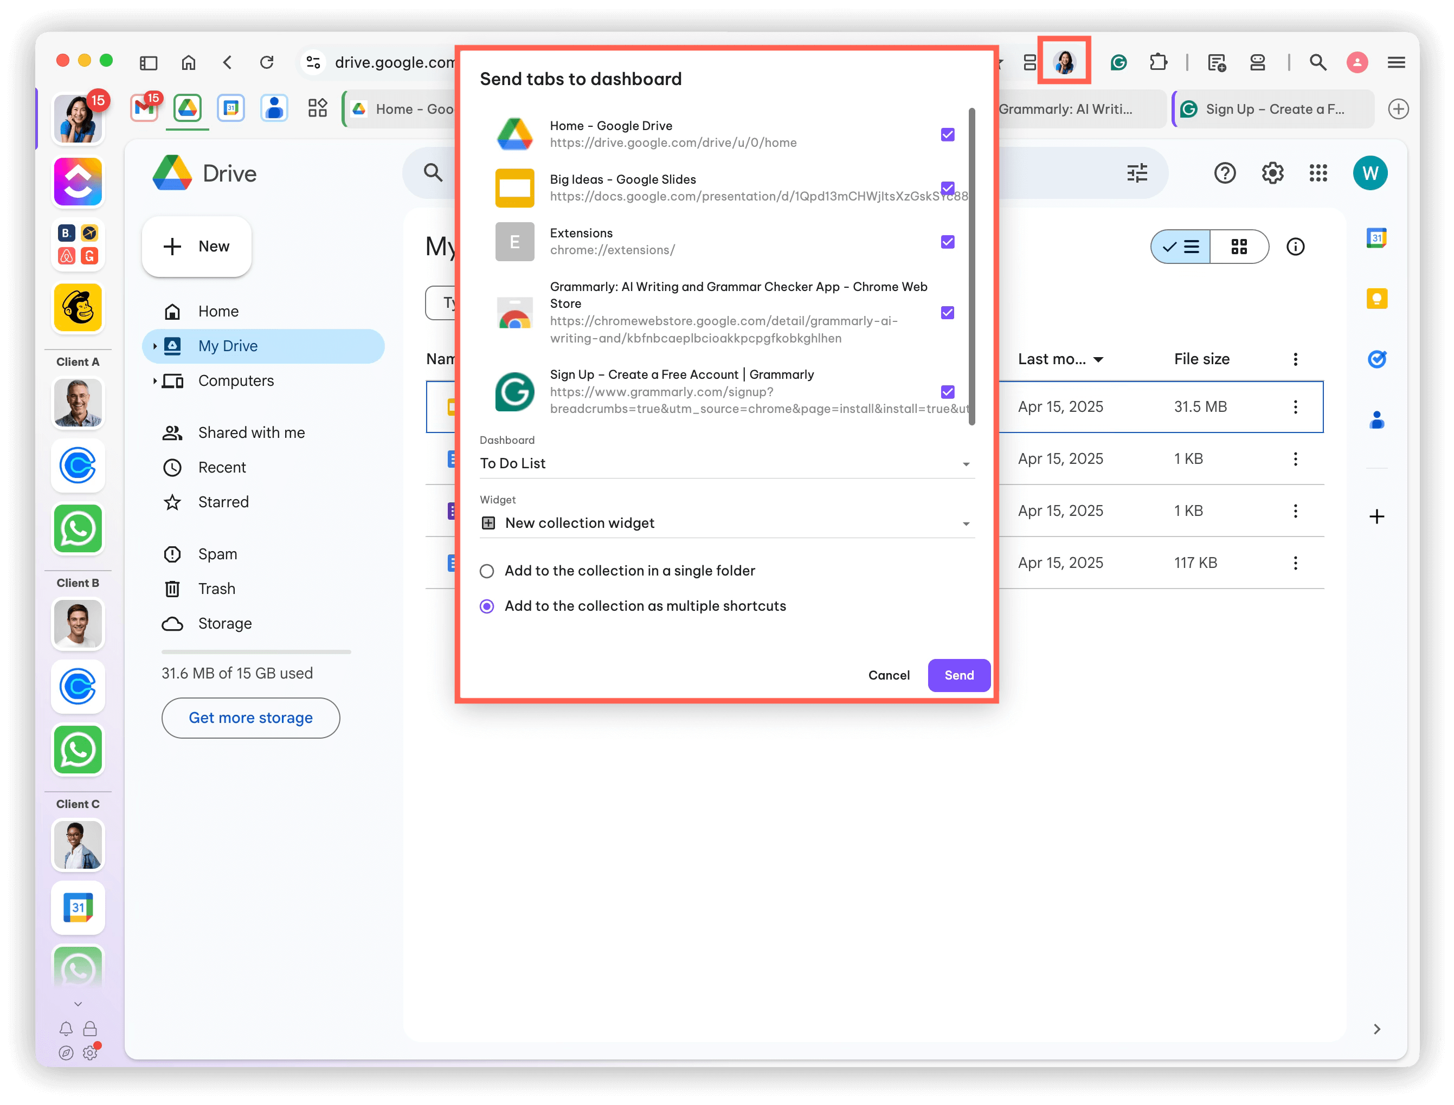
Task: Open Client B WhatsApp app
Action: tap(78, 750)
